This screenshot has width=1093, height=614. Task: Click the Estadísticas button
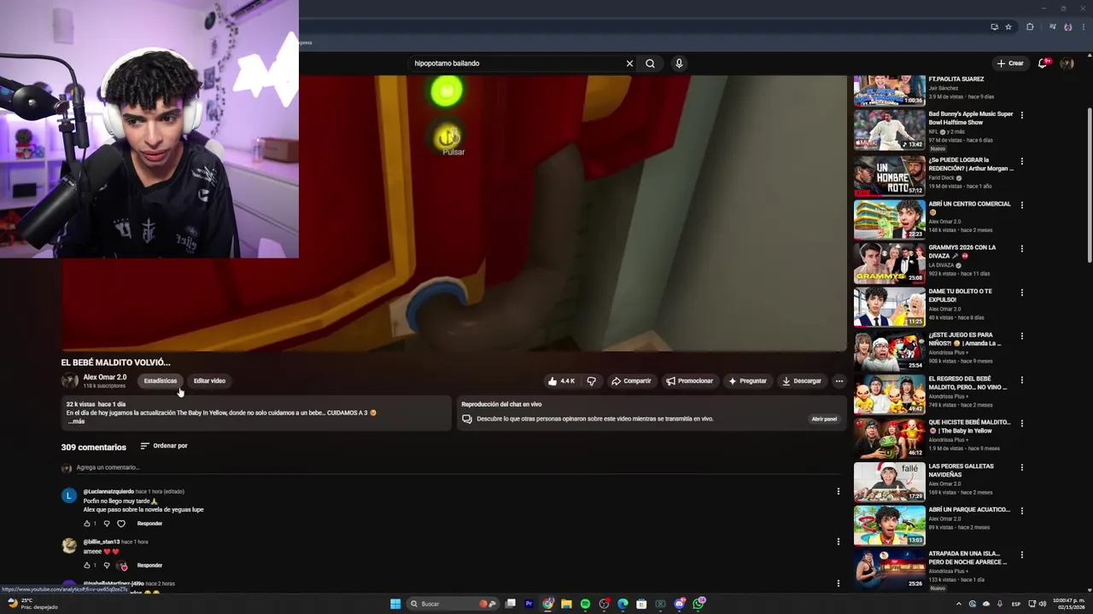coord(161,381)
